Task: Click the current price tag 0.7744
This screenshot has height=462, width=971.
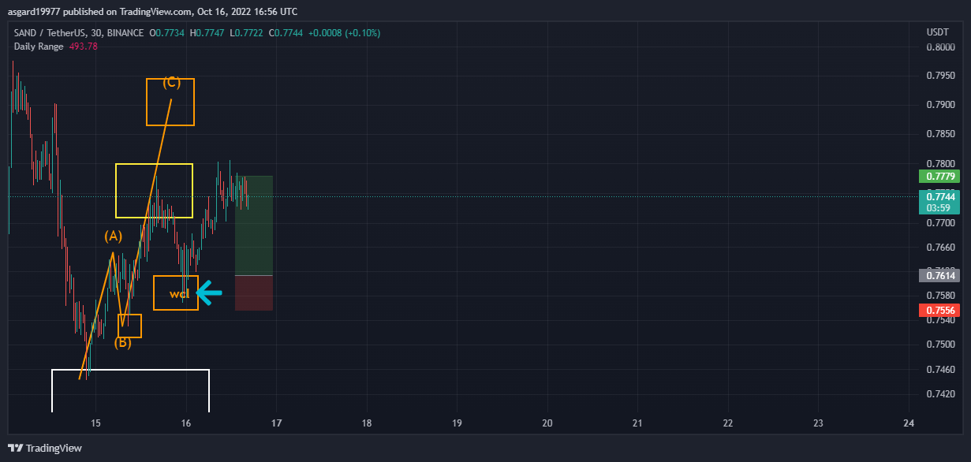Action: (x=939, y=197)
